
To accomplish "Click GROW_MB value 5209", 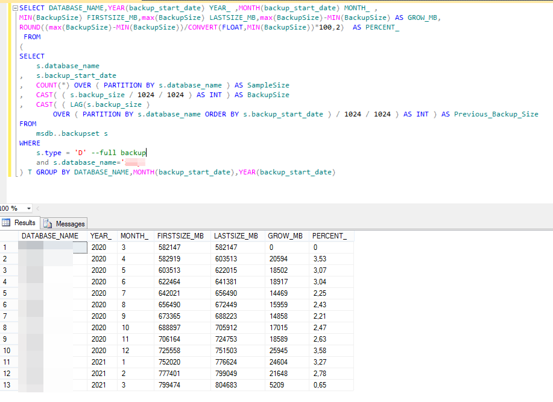I will pyautogui.click(x=286, y=385).
